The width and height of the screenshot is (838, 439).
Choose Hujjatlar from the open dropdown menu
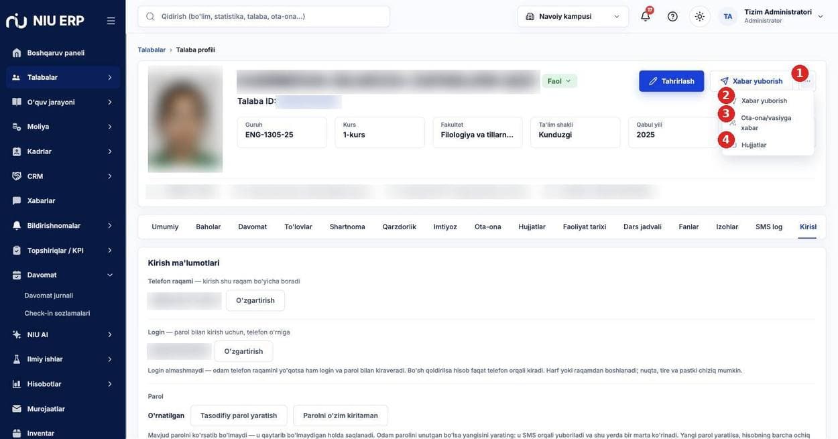(x=768, y=145)
